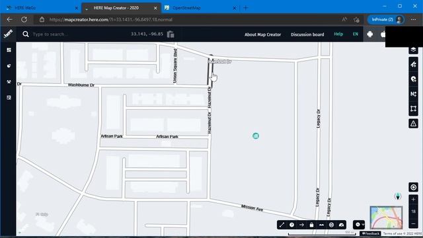Toggle the circular symbol road overlay
This screenshot has height=238, width=423.
pos(332,225)
